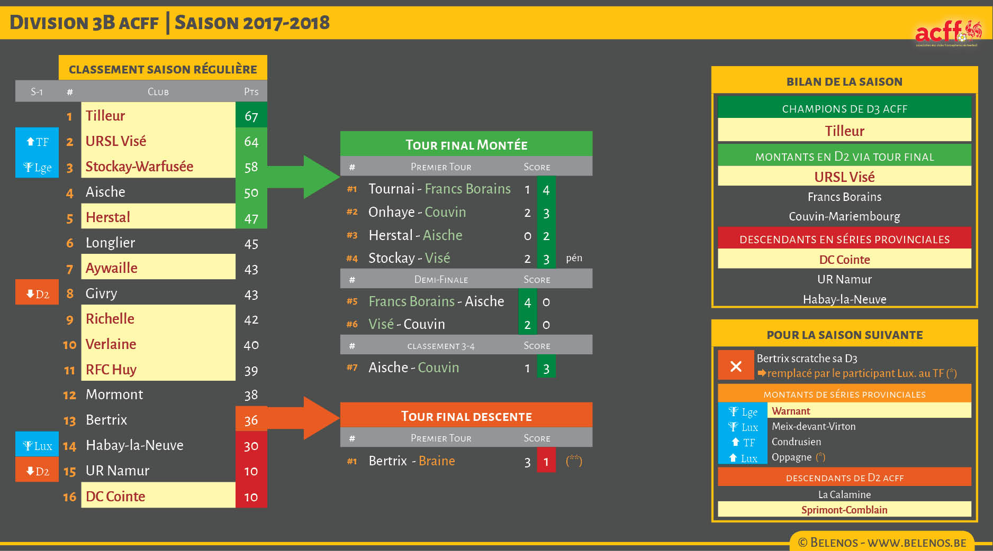Click DC Cointe's red 10 points cell
The height and width of the screenshot is (551, 993).
251,497
